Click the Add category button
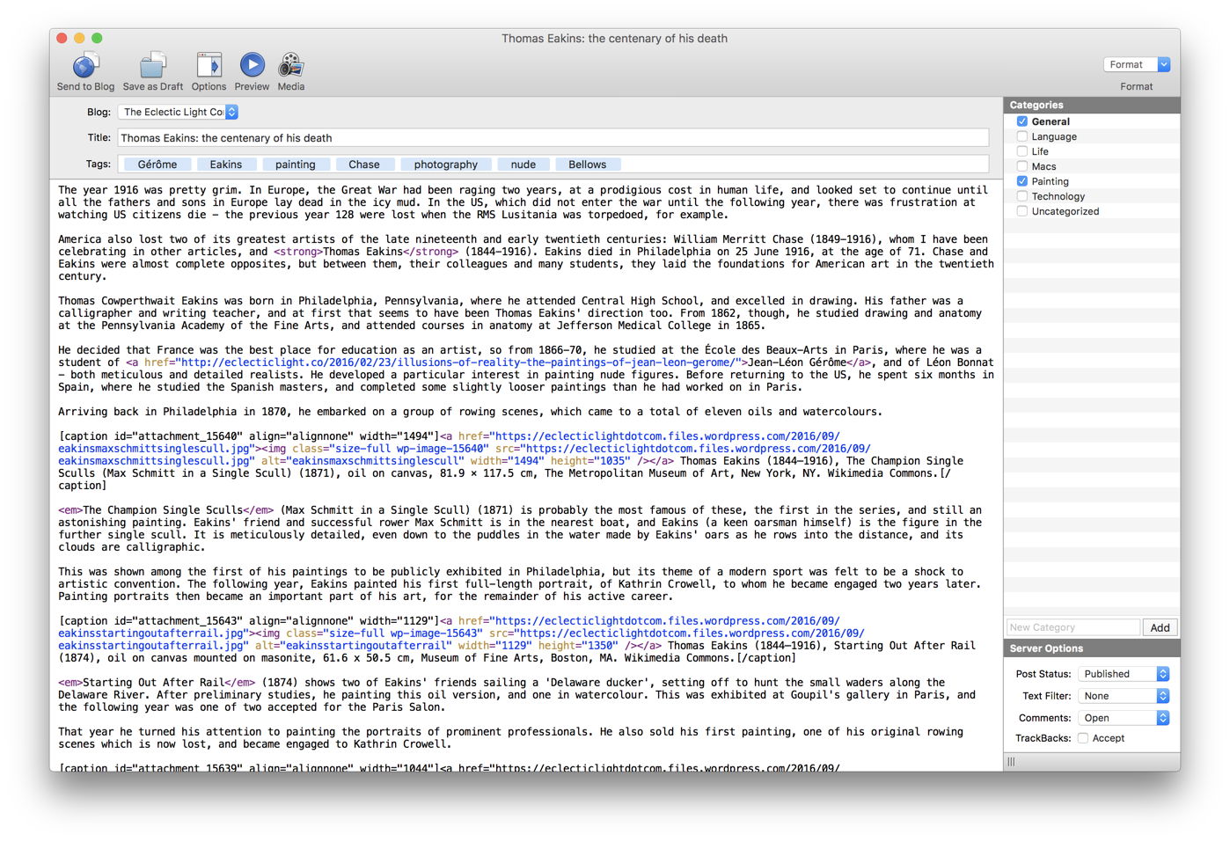1230x842 pixels. [x=1160, y=627]
